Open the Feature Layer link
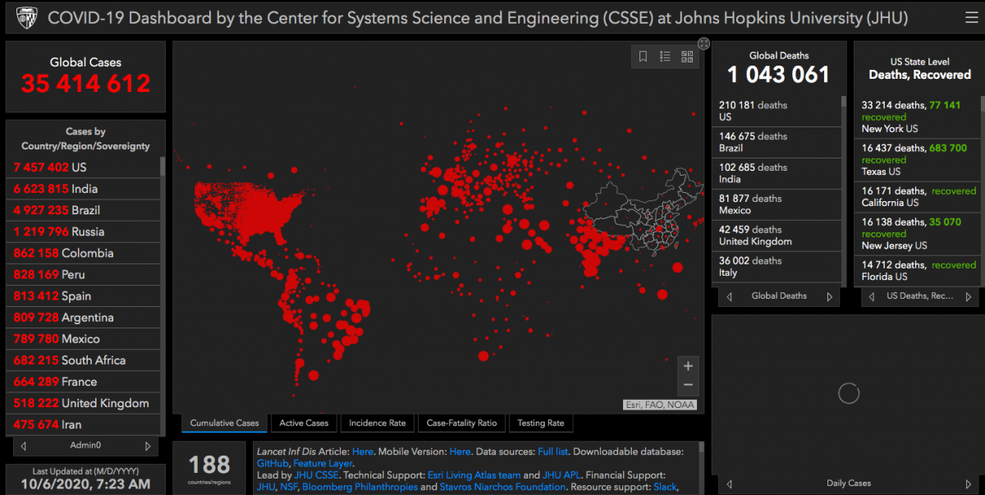Screen dimensions: 985x495 coord(323,463)
